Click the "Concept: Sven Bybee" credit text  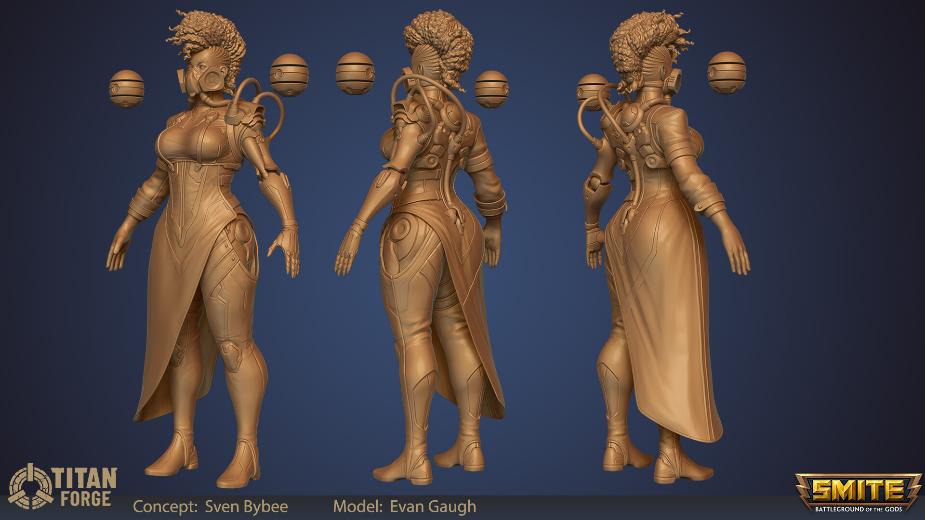click(x=211, y=507)
